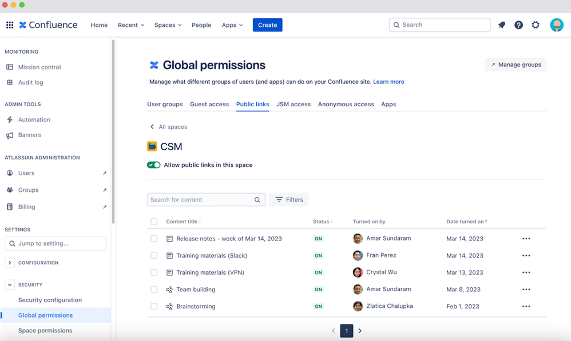Open more actions for Release notes row

click(526, 239)
